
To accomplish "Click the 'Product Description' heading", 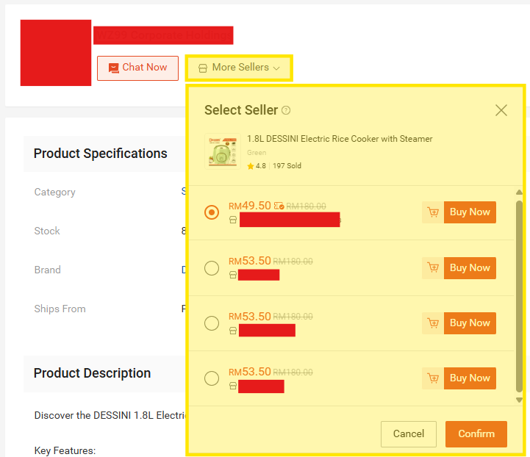I will click(92, 373).
